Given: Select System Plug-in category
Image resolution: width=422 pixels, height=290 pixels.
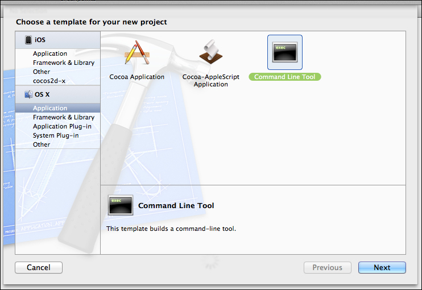Looking at the screenshot, I should [x=57, y=135].
